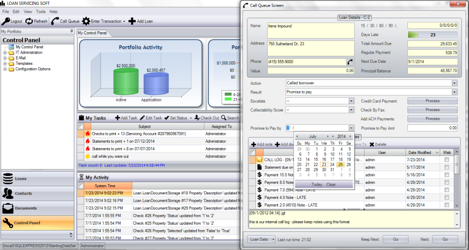
Task: Refresh the portfolio with Refresh icon
Action: click(29, 21)
